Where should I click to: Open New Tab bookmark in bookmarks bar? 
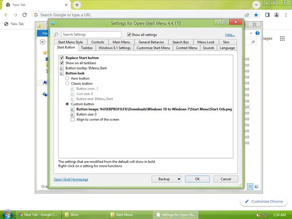pos(14,24)
